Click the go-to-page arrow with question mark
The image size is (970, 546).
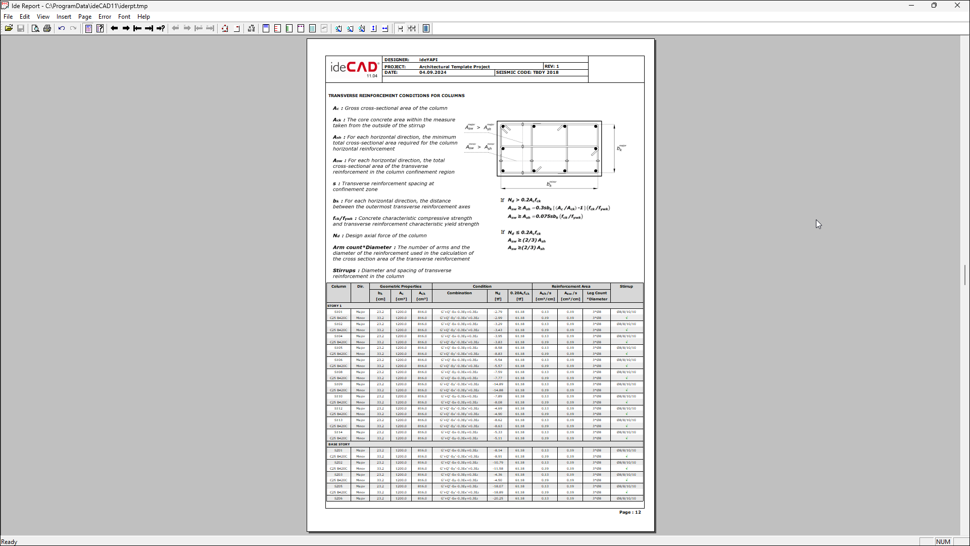point(161,28)
